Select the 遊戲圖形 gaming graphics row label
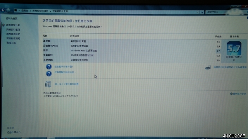This screenshot has height=139, width=248. tap(48, 55)
